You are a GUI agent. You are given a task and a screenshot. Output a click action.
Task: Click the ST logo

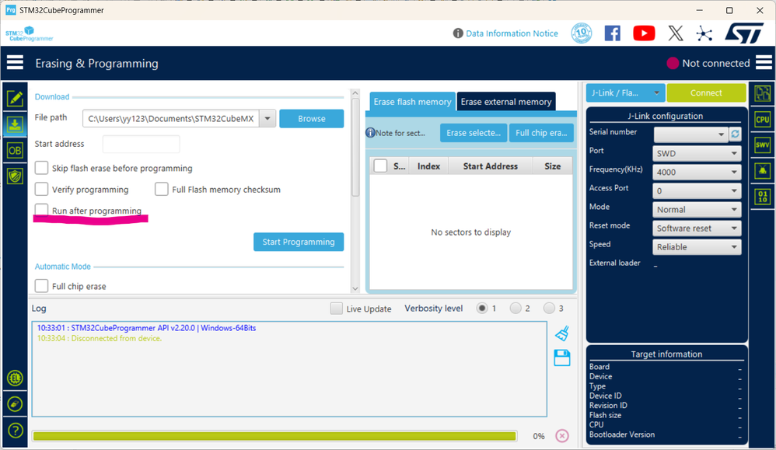tap(745, 33)
